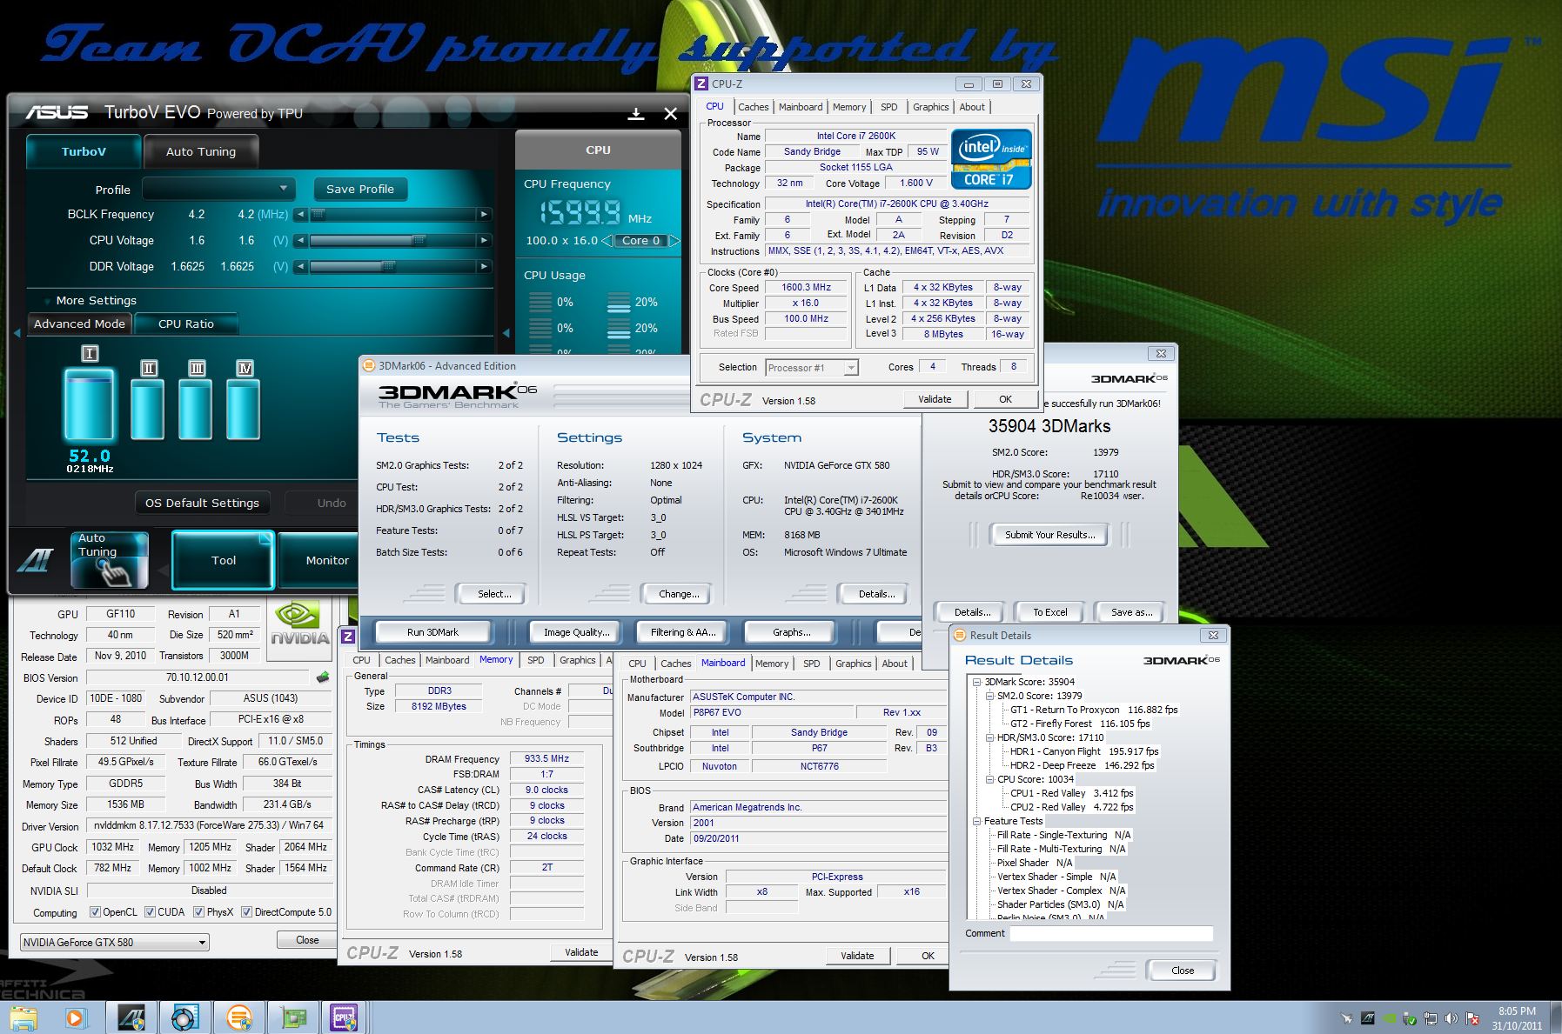
Task: Select core I ratio icon
Action: coord(90,353)
